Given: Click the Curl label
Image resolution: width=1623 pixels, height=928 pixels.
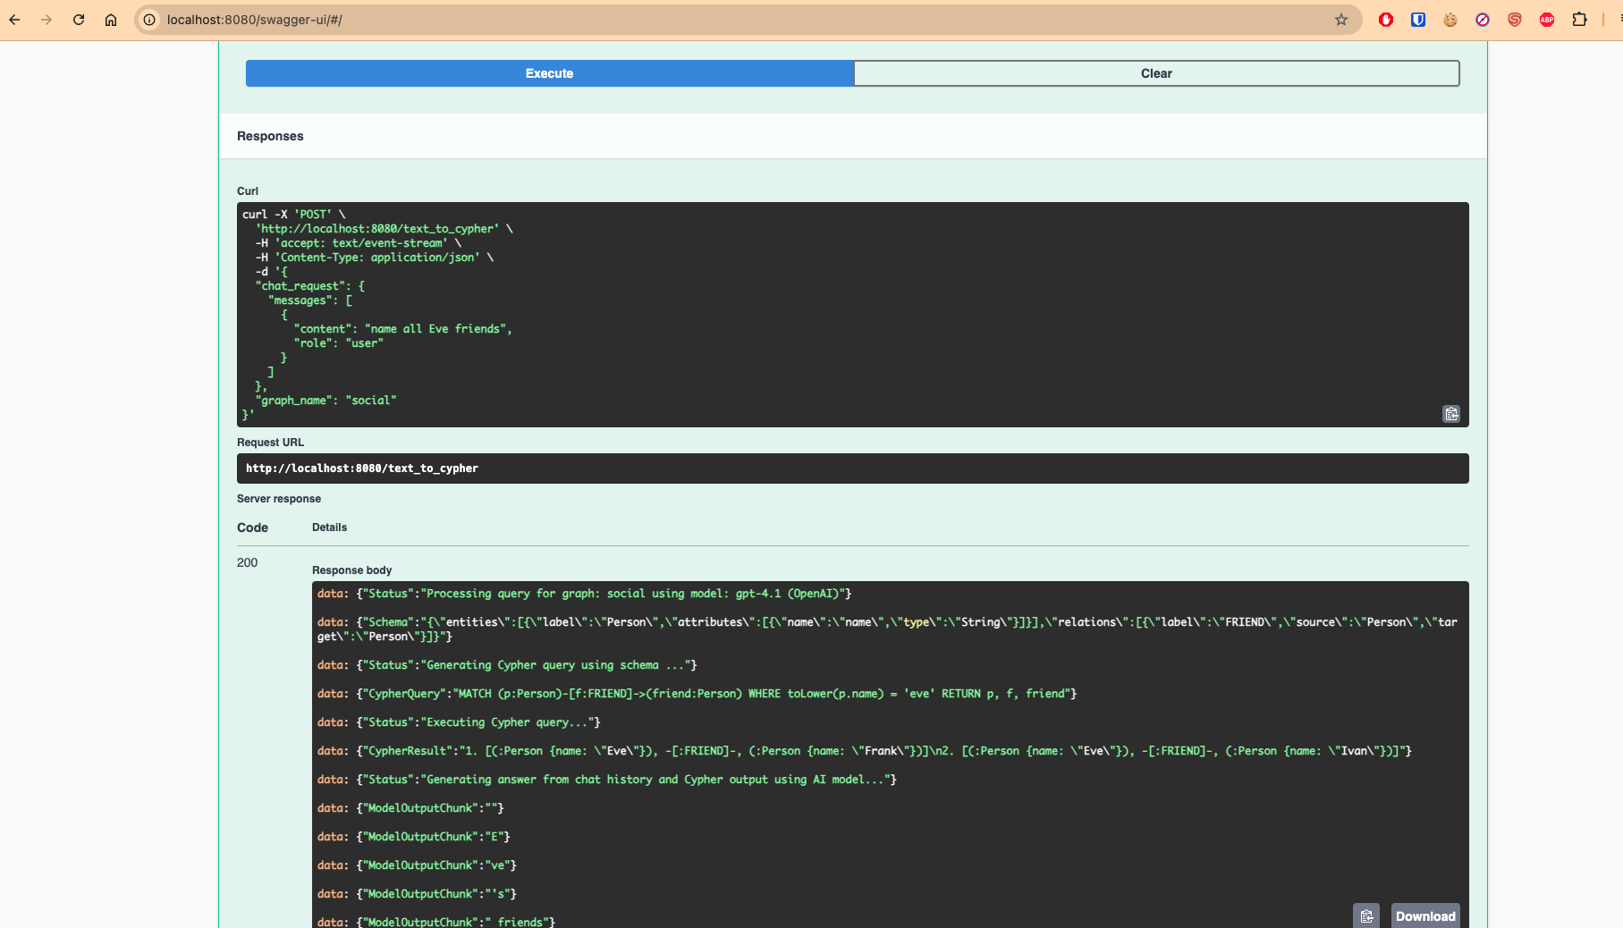Looking at the screenshot, I should (x=248, y=191).
